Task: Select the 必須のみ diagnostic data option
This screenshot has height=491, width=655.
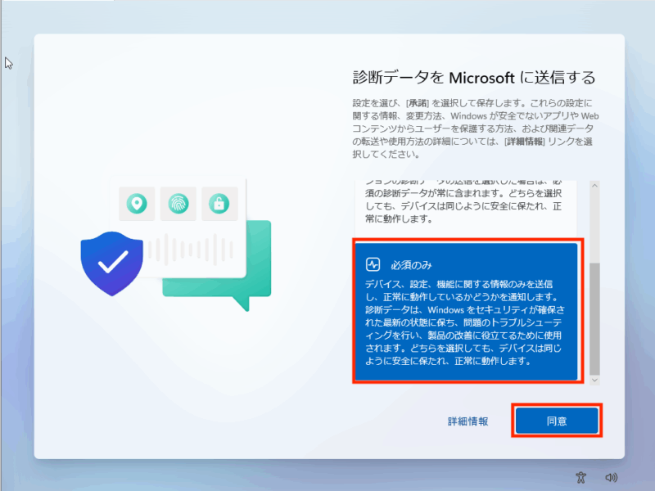Action: click(x=466, y=312)
